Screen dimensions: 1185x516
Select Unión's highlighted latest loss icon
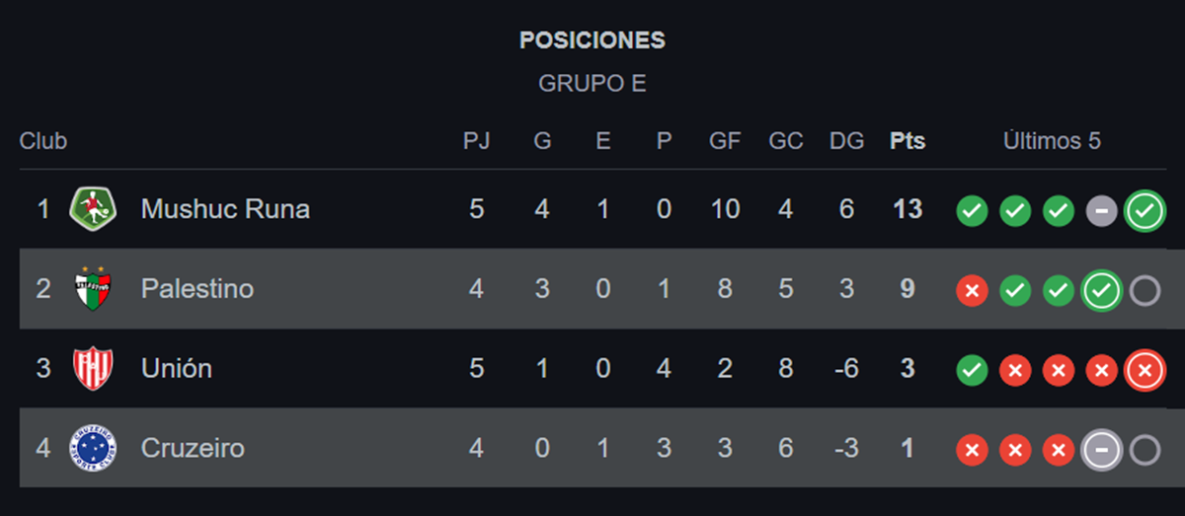[x=1145, y=370]
